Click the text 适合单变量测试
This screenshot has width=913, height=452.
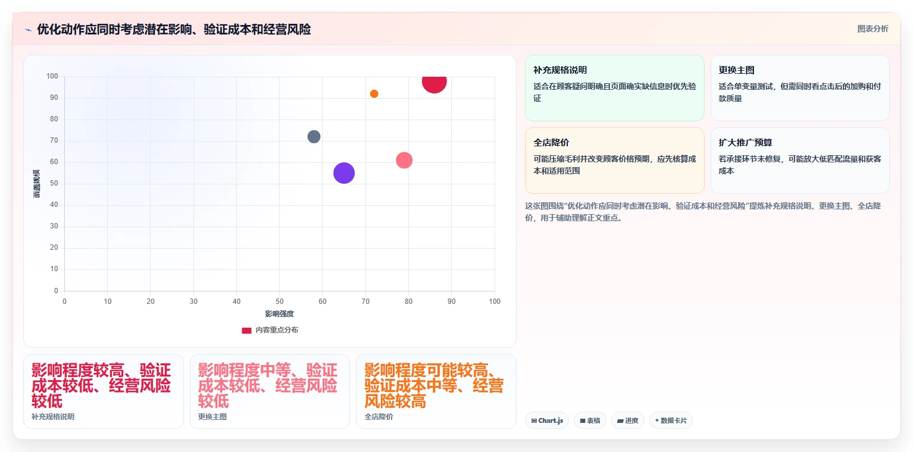tap(745, 86)
